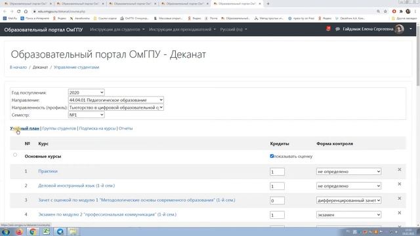Viewport: 420px width, 236px height.
Task: Switch to the first browser tab
Action: (x=27, y=4)
